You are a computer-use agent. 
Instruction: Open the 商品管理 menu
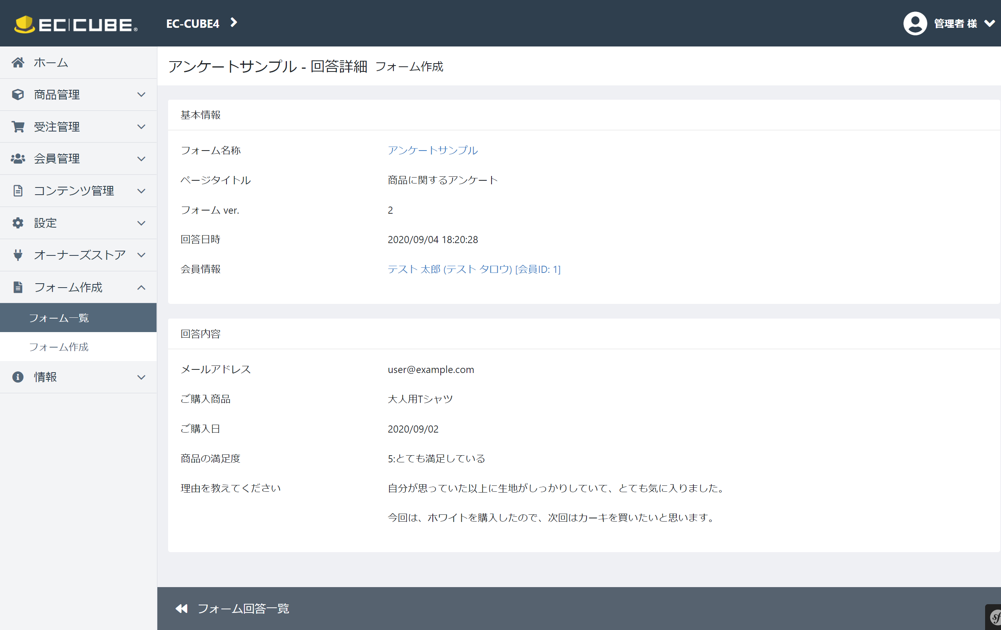(78, 94)
